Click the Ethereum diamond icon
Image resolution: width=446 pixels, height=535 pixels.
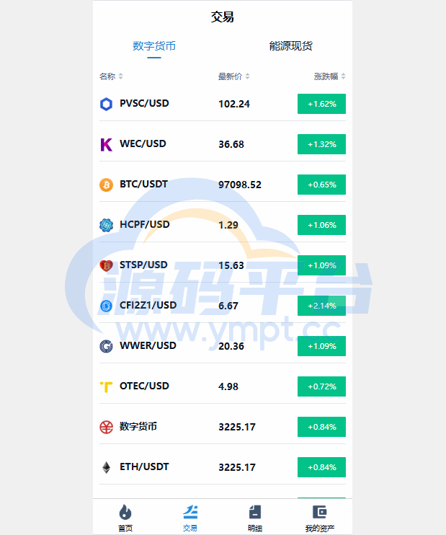(106, 467)
